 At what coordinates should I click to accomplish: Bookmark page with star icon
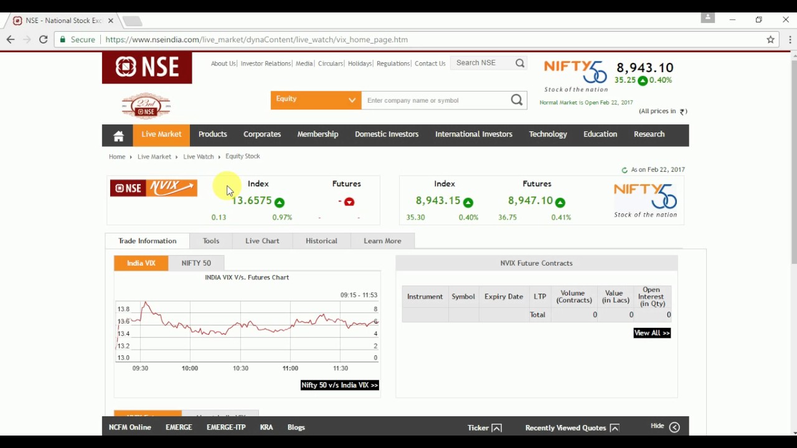771,39
